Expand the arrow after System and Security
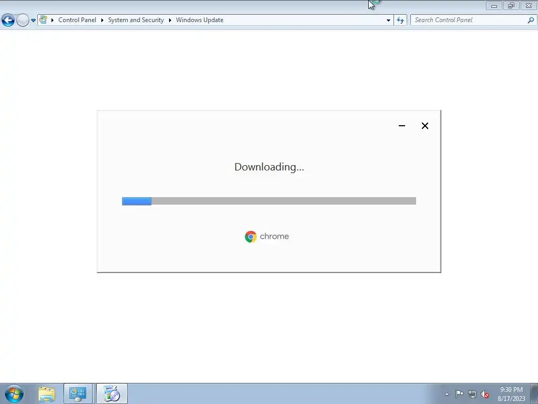 tap(170, 20)
